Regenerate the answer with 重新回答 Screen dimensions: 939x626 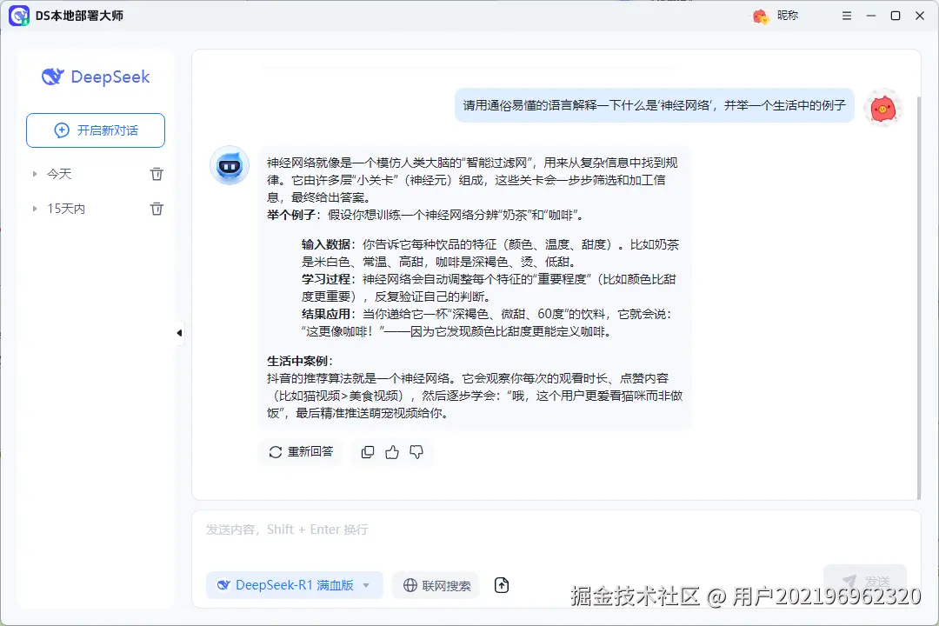tap(301, 452)
